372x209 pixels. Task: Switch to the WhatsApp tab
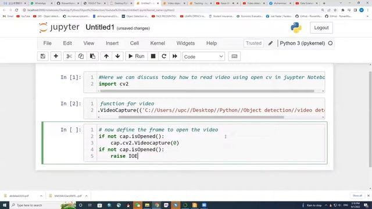(x=41, y=3)
